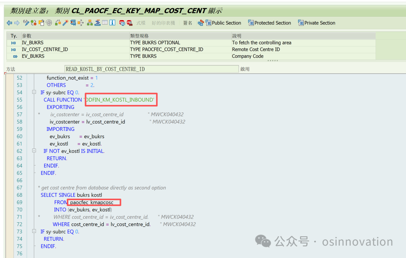Open the Private Section
This screenshot has width=406, height=258.
click(x=317, y=23)
